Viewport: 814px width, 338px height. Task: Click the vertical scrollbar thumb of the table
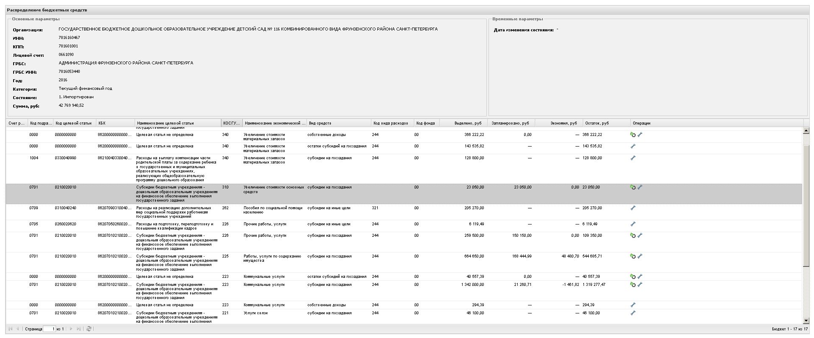(x=806, y=205)
